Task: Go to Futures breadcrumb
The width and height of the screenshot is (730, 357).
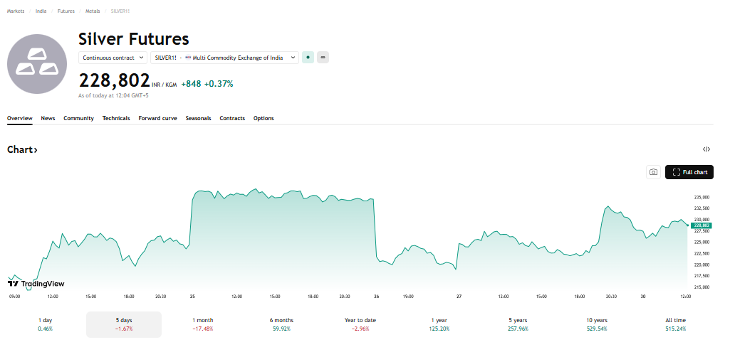Action: coord(66,11)
